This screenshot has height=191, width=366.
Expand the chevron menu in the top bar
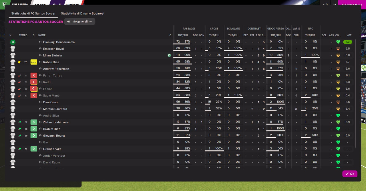click(x=334, y=5)
